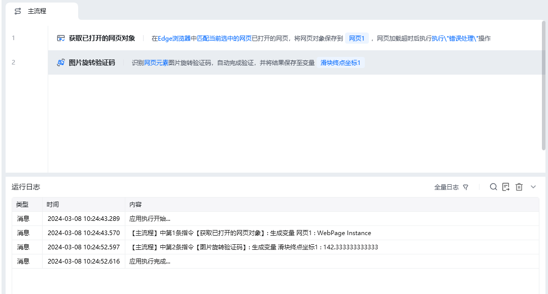This screenshot has width=548, height=294.
Task: Click the 滑块终点坐标1 variable tag
Action: (340, 63)
